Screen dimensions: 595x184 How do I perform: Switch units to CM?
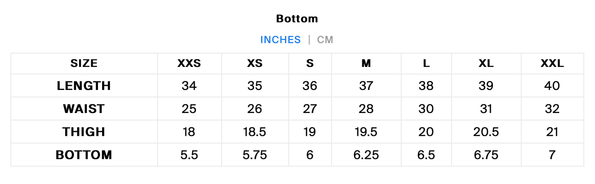point(325,40)
